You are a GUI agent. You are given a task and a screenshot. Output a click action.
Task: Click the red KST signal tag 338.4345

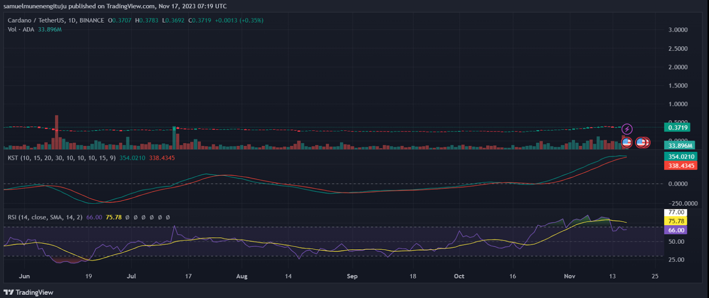click(x=681, y=165)
